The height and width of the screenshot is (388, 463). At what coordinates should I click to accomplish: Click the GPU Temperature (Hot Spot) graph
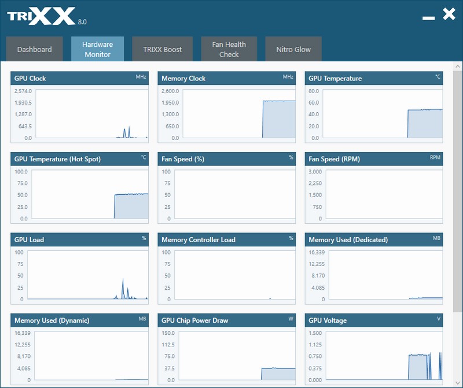coord(90,194)
